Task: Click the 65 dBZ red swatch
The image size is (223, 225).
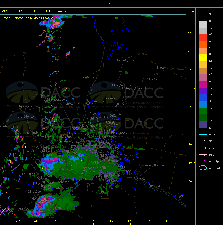Action: tap(203, 38)
